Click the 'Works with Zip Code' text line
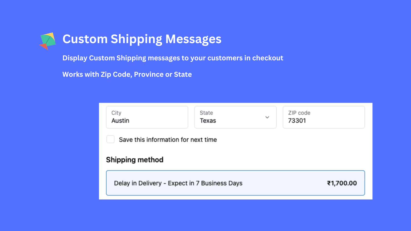This screenshot has height=231, width=411. pyautogui.click(x=127, y=74)
